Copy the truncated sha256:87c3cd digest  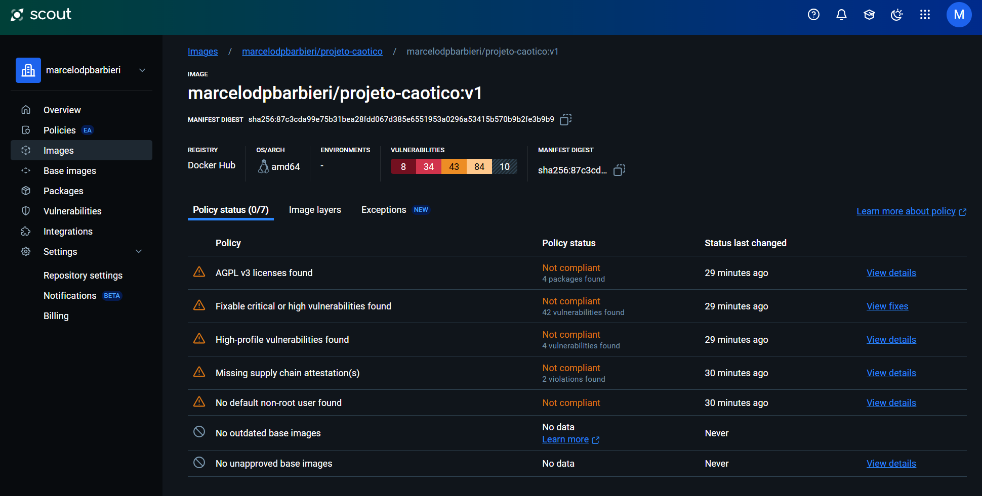point(619,170)
